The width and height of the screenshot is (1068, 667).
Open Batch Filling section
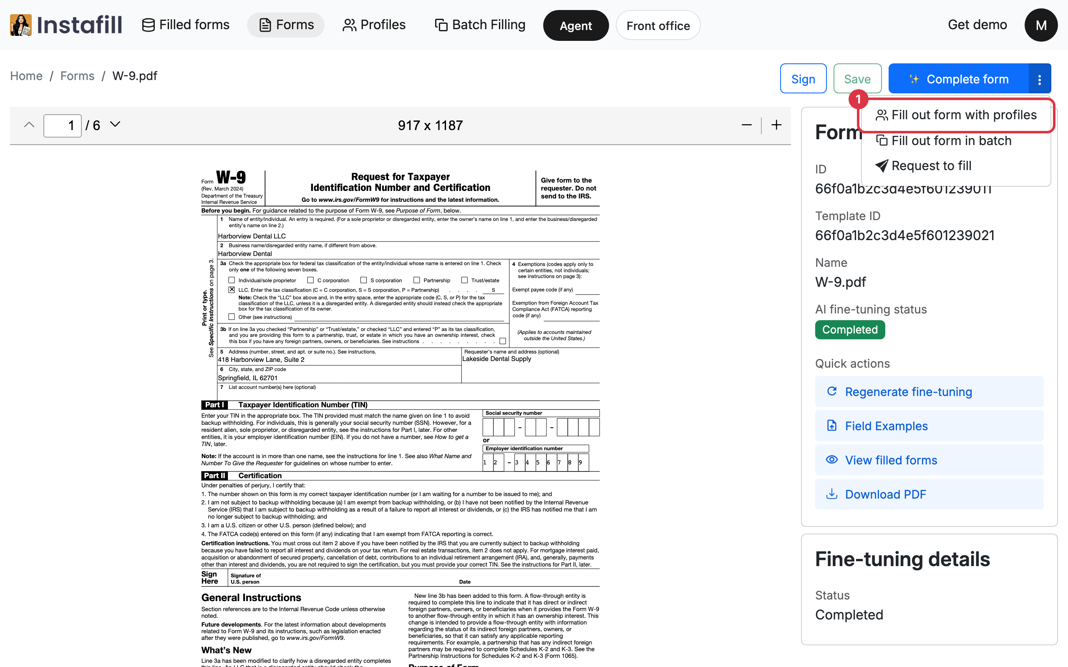[480, 25]
